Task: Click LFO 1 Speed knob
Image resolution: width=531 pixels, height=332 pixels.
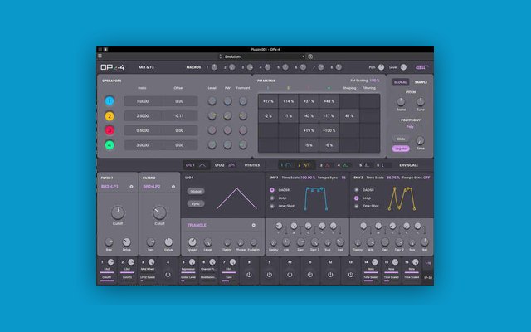Action: [192, 242]
